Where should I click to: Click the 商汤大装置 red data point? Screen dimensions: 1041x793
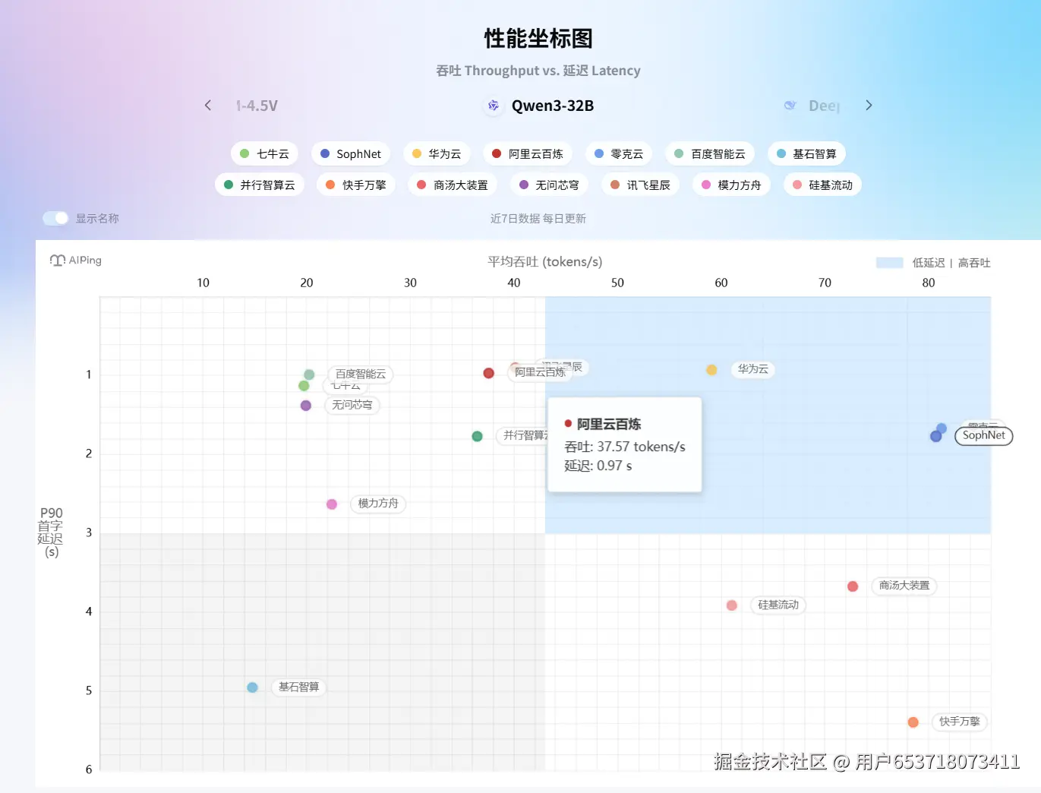[853, 586]
